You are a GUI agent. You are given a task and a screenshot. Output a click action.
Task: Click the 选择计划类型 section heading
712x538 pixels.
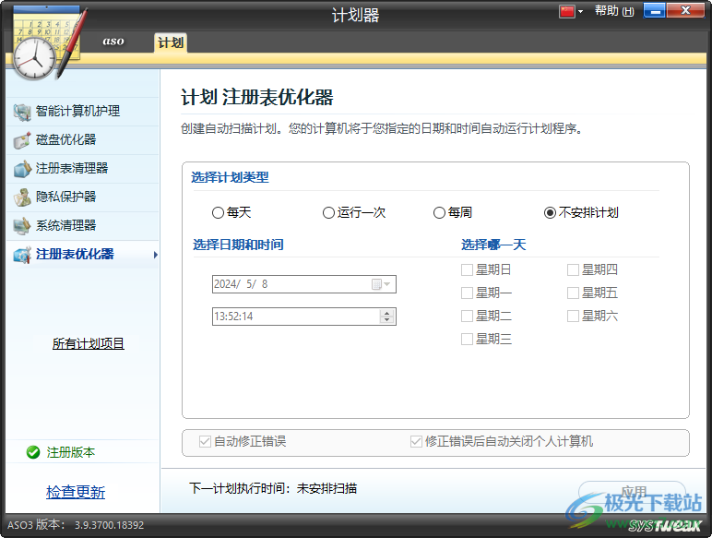tap(230, 177)
